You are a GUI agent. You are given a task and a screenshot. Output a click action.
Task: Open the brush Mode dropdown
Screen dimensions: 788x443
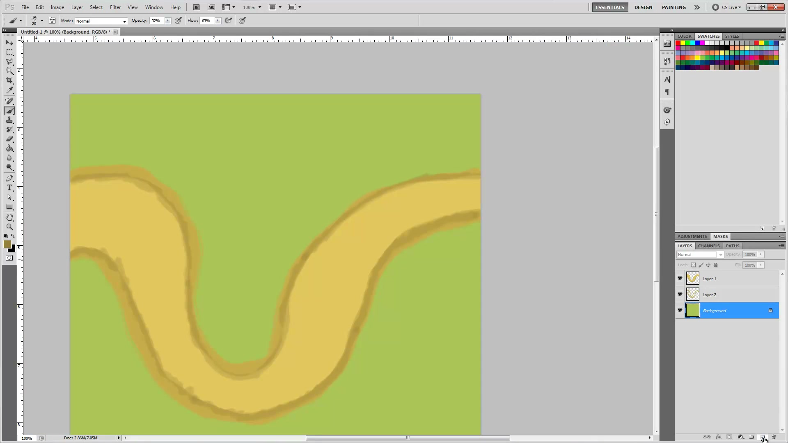tap(101, 21)
